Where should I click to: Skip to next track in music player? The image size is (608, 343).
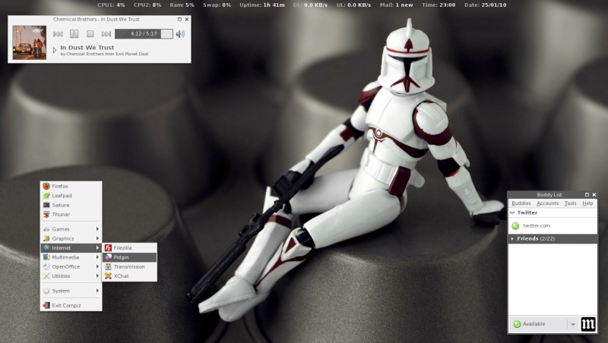(106, 34)
